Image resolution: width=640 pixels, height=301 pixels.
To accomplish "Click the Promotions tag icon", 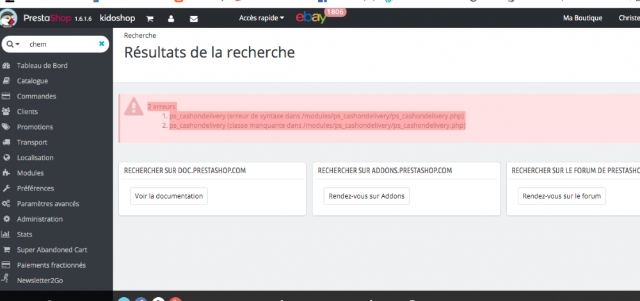I will coord(6,127).
